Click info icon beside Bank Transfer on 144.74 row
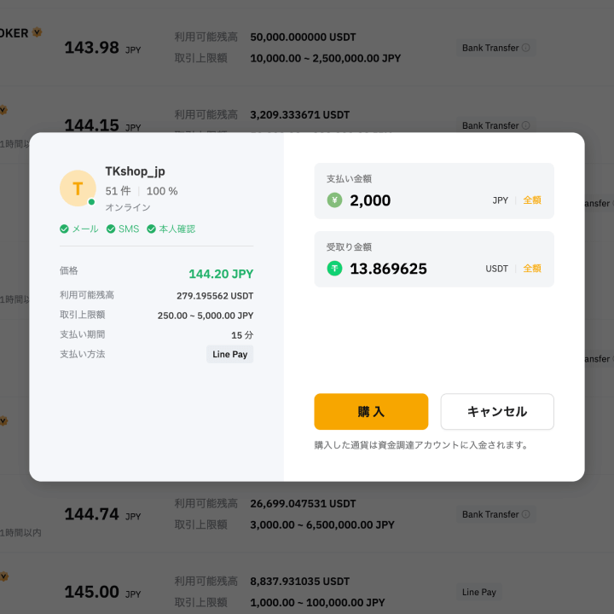614x614 pixels. 525,514
